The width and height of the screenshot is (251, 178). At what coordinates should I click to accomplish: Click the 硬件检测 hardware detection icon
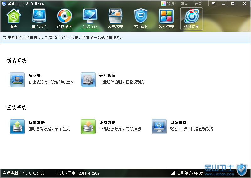[x=88, y=80]
